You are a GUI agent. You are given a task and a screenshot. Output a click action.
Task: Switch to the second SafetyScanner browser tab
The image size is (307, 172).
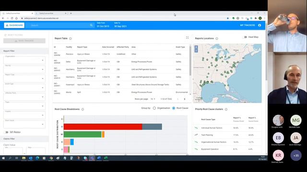[x=51, y=13]
